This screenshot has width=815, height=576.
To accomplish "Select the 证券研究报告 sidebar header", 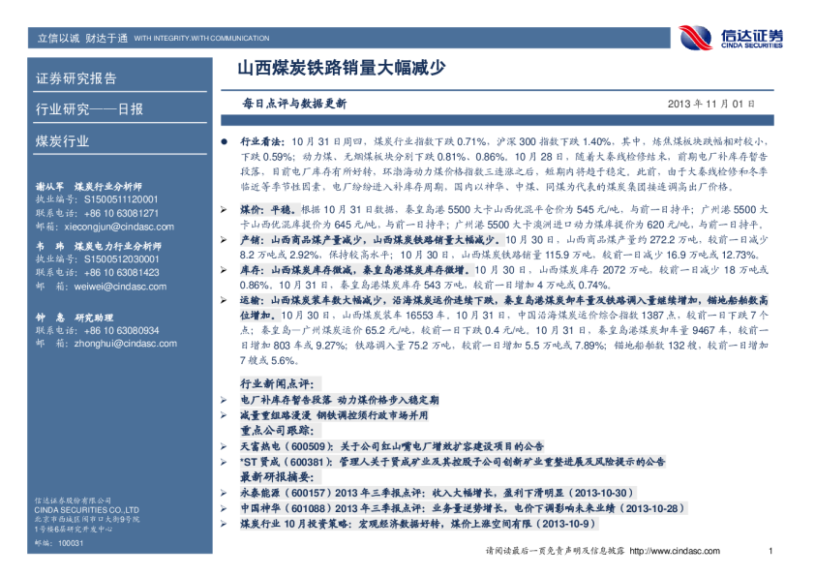I will click(x=75, y=78).
